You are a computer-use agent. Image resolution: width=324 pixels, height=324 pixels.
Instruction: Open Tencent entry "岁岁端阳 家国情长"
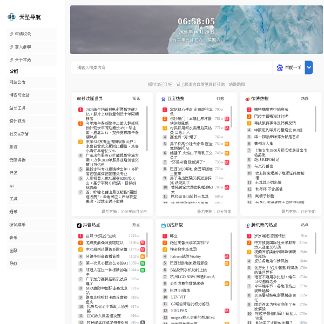(269, 236)
